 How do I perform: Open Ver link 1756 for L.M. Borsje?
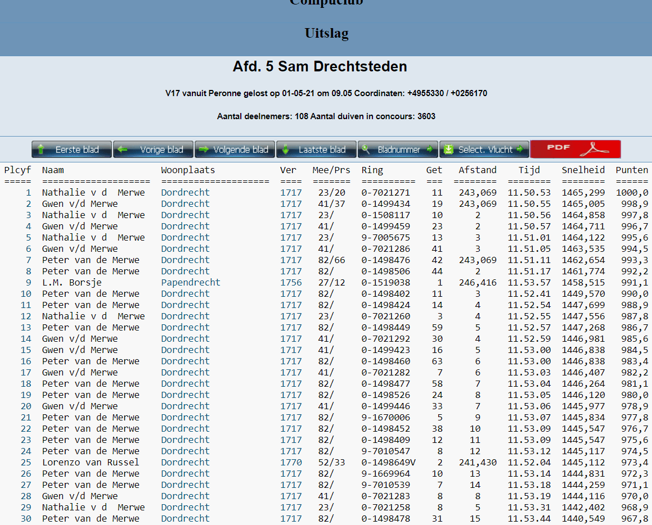pyautogui.click(x=291, y=282)
